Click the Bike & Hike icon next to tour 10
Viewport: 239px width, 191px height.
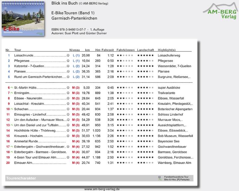click(12, 109)
